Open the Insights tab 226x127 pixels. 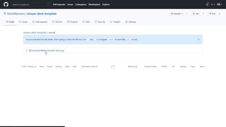(x=115, y=22)
